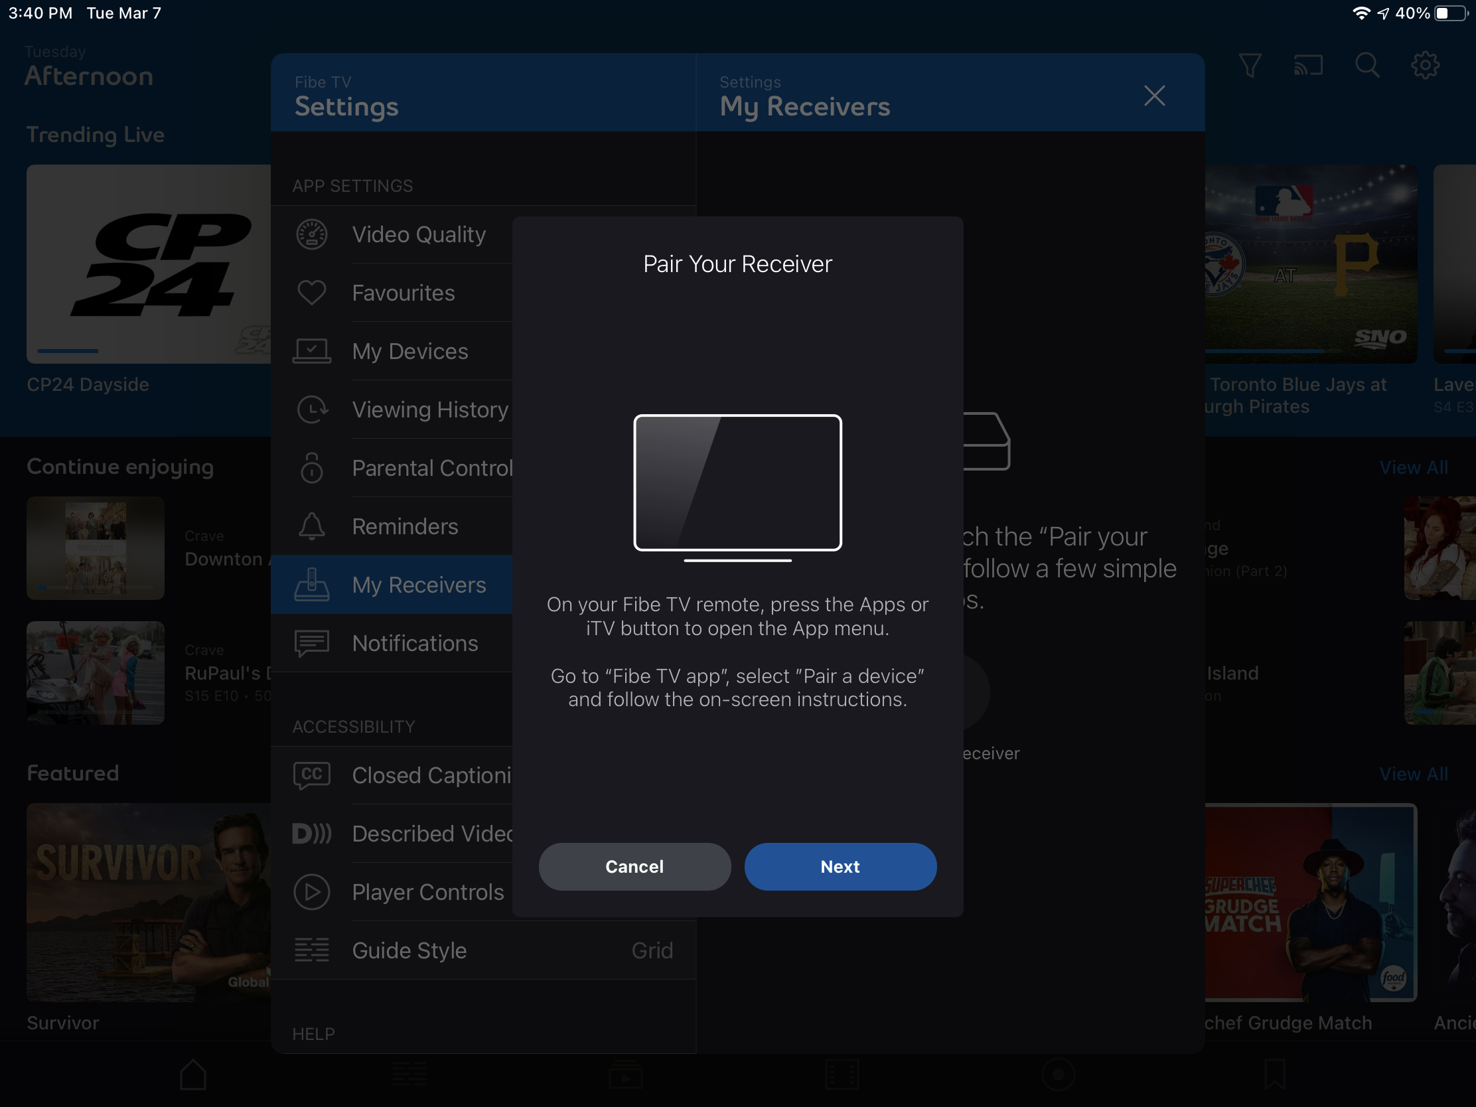Tap the battery indicator in status bar
The height and width of the screenshot is (1107, 1476).
coord(1452,13)
